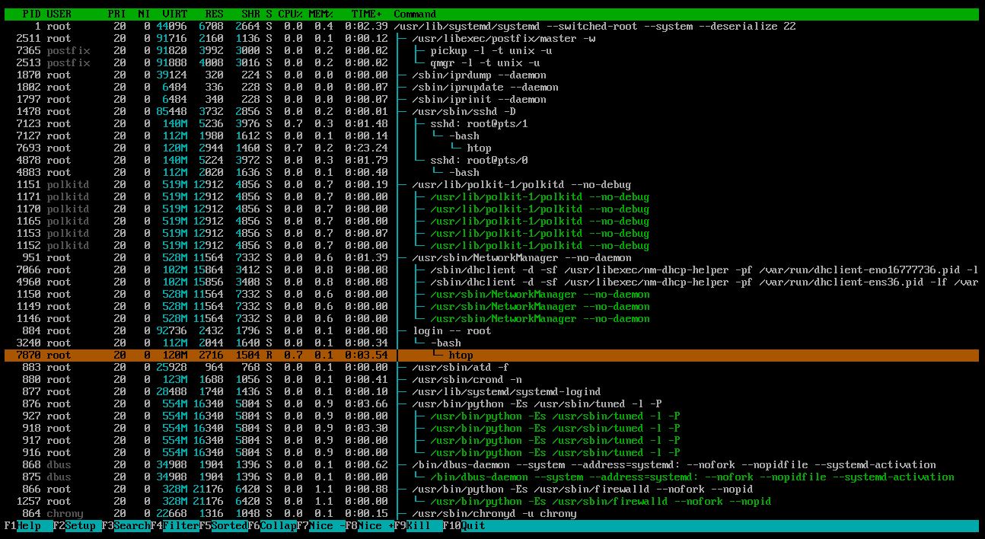Click the Command column header
The height and width of the screenshot is (539, 985).
416,14
